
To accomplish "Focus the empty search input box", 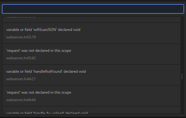I will point(93,9).
